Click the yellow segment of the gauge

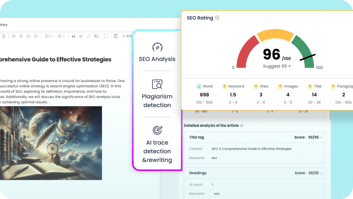[x=275, y=34]
